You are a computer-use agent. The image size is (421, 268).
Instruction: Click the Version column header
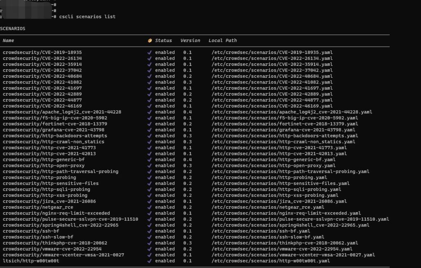[x=190, y=41]
